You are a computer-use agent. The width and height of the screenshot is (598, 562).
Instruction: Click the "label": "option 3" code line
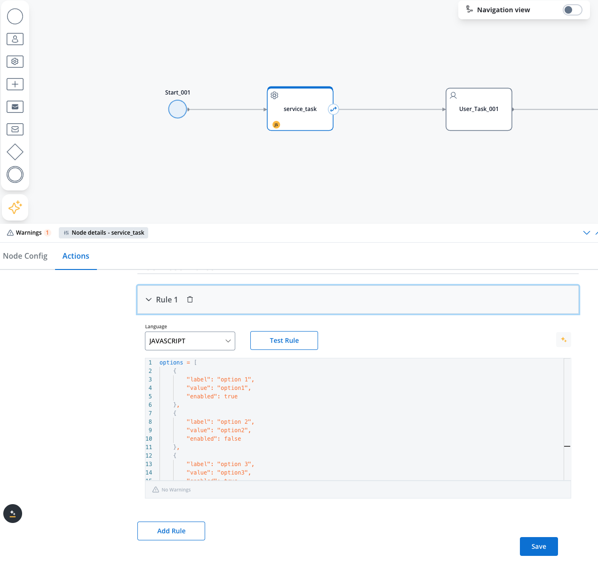[220, 464]
